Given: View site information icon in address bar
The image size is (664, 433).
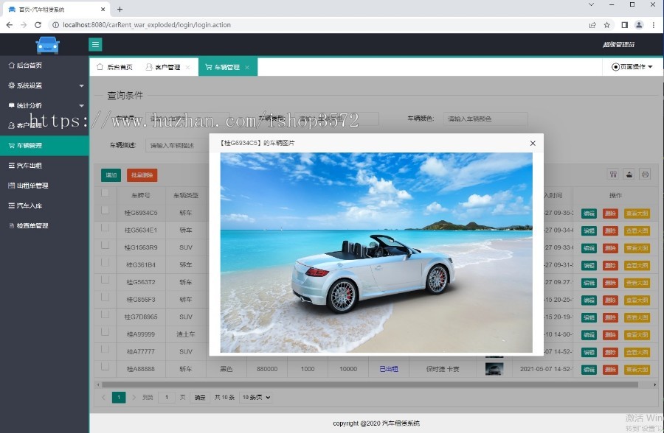Looking at the screenshot, I should coord(55,25).
